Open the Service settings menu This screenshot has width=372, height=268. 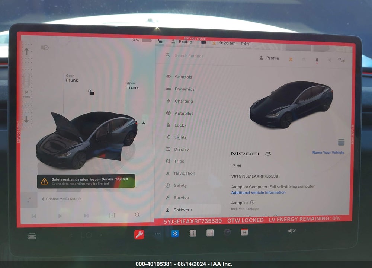click(x=177, y=198)
